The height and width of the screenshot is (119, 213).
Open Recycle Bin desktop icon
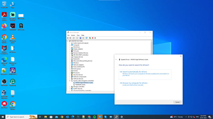pos(4,4)
